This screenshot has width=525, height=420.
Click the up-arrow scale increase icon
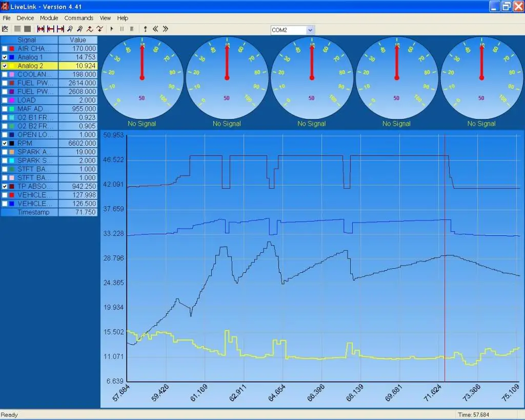[x=90, y=29]
